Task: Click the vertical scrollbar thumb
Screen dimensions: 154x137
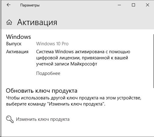Action: coord(153,61)
